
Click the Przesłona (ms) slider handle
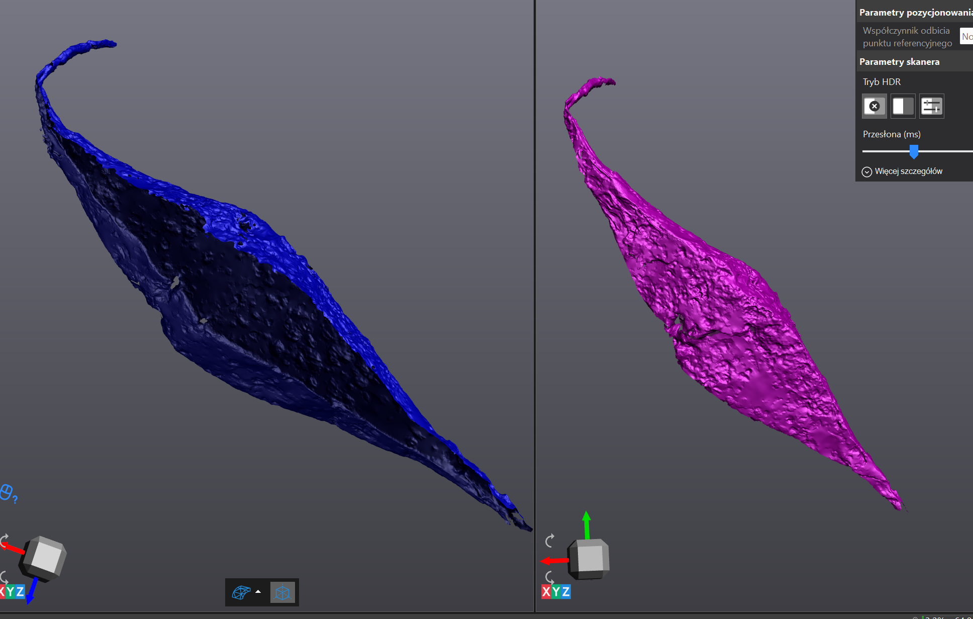point(914,151)
